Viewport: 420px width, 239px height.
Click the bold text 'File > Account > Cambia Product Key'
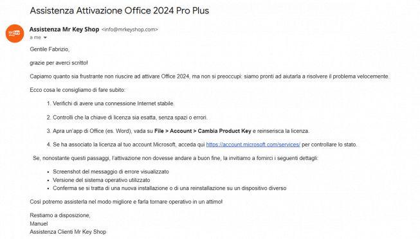tap(203, 131)
